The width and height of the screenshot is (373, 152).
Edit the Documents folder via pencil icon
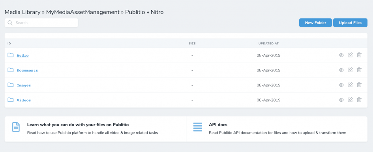[350, 70]
